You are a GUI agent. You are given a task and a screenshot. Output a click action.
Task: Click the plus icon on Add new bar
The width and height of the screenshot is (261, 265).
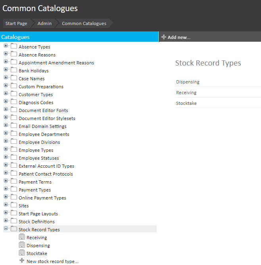point(163,37)
